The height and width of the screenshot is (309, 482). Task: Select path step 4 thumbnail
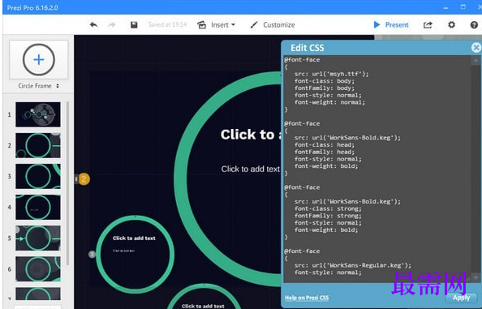(x=38, y=208)
